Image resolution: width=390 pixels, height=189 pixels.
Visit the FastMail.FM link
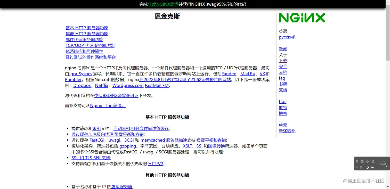157,86
